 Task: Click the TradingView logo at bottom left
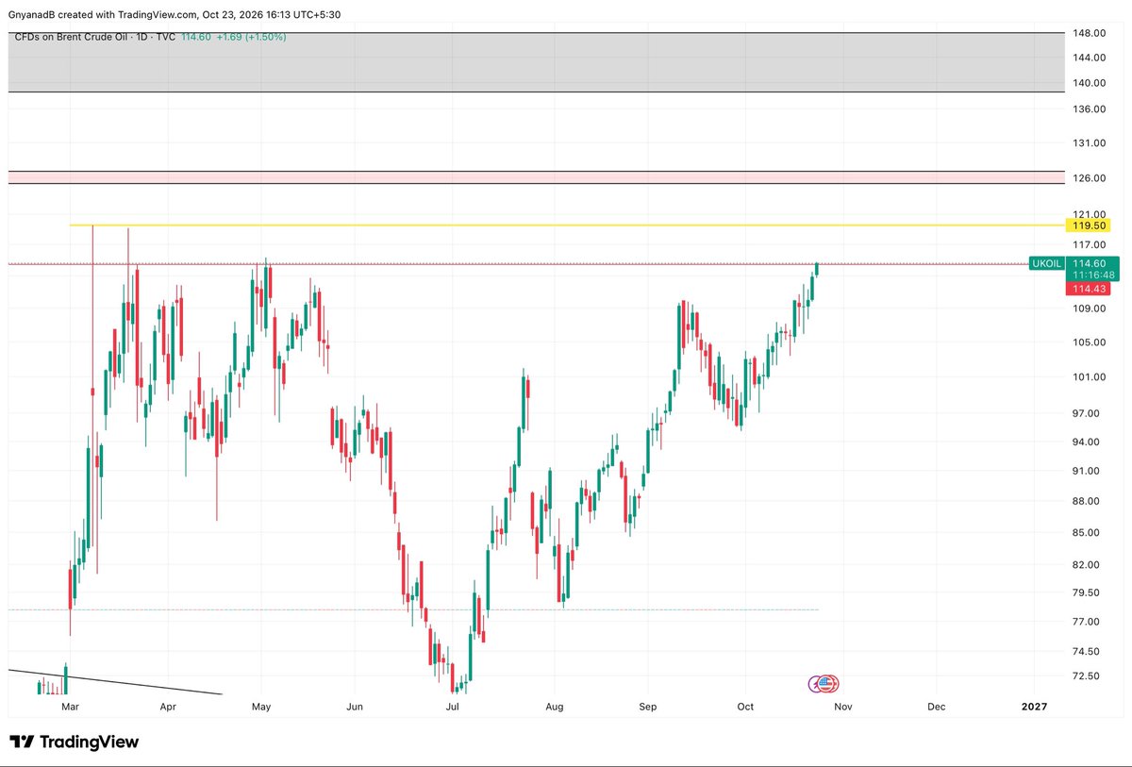point(74,742)
